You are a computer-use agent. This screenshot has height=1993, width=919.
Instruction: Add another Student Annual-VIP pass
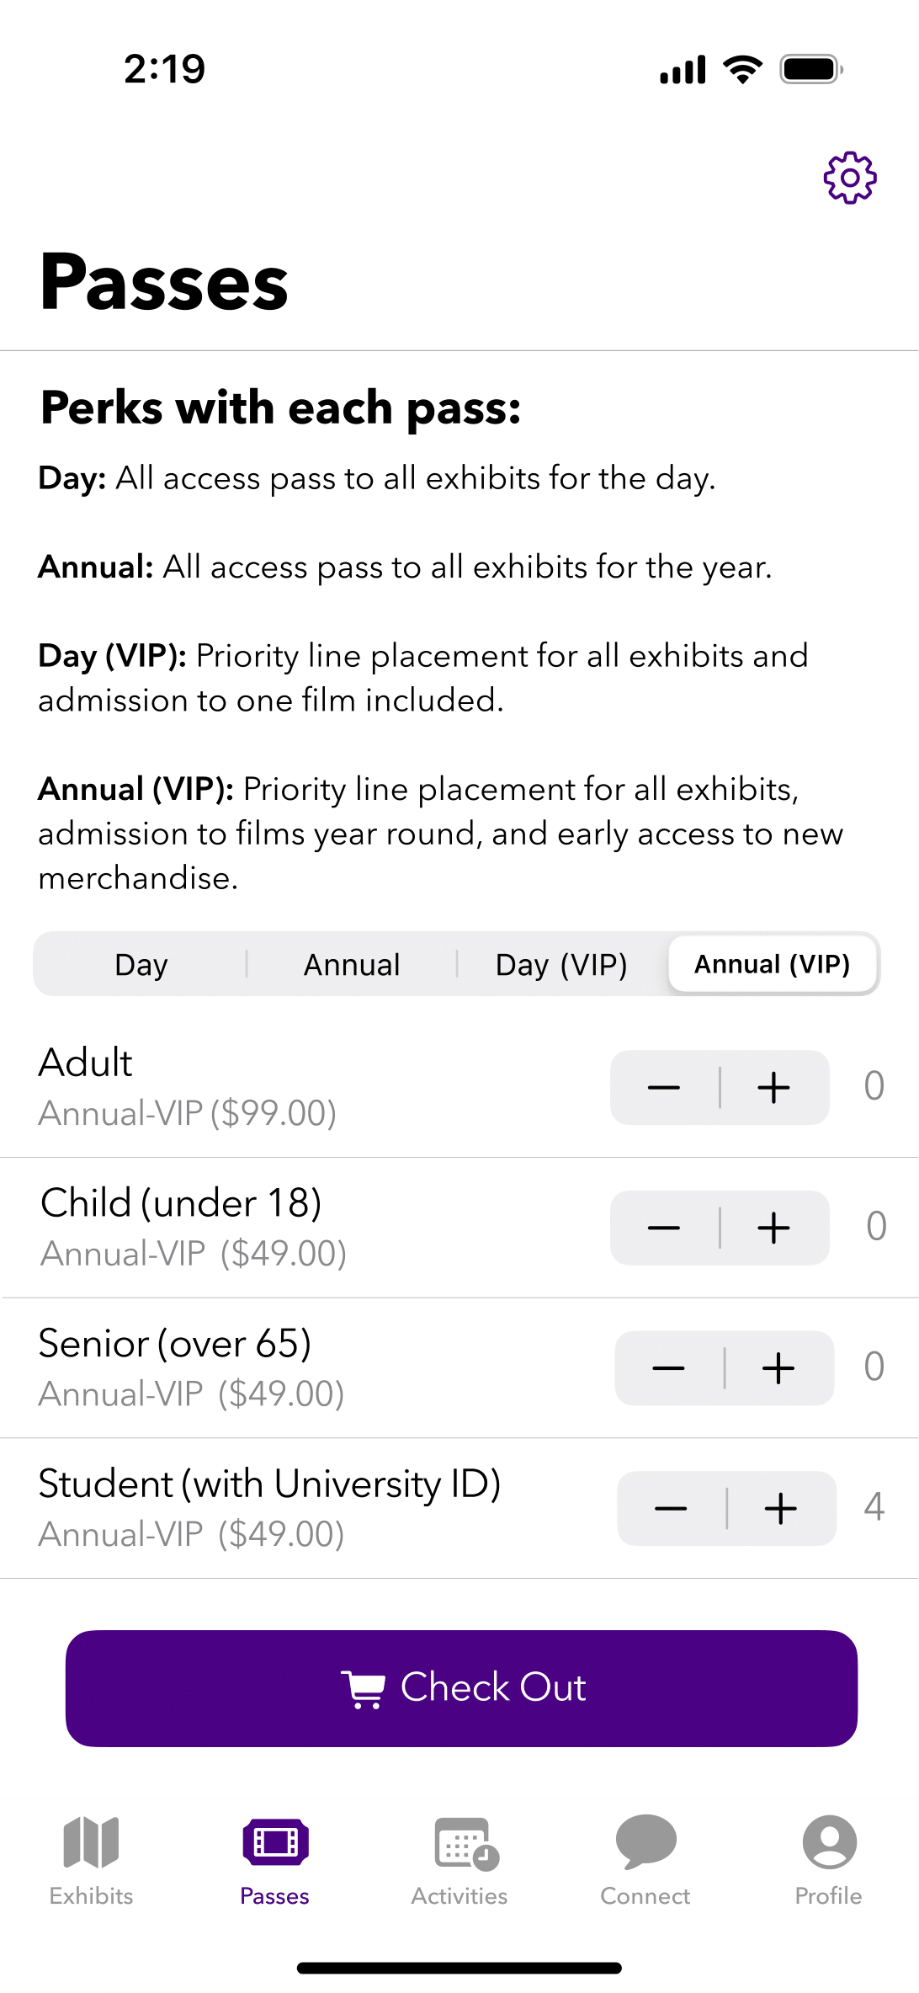pos(781,1508)
